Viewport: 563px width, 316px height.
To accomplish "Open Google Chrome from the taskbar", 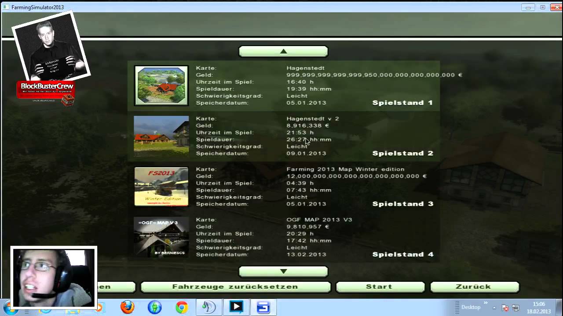I will (x=181, y=307).
